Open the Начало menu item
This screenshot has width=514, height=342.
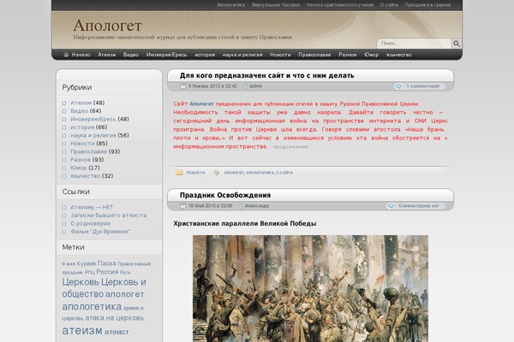(x=81, y=55)
